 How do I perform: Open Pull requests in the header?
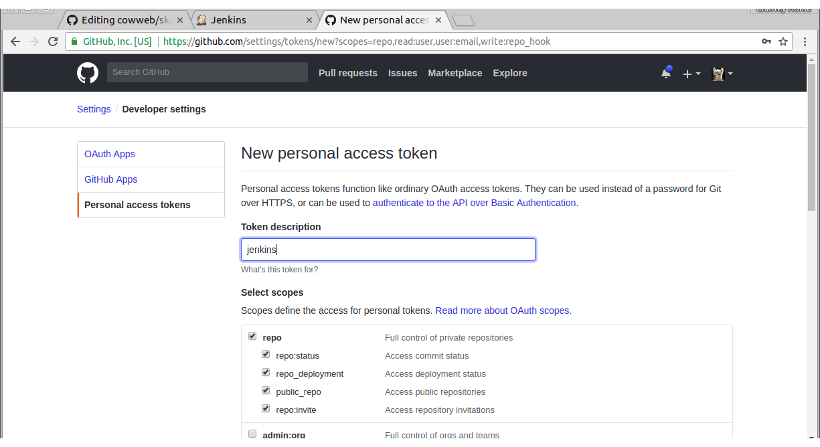(x=348, y=73)
